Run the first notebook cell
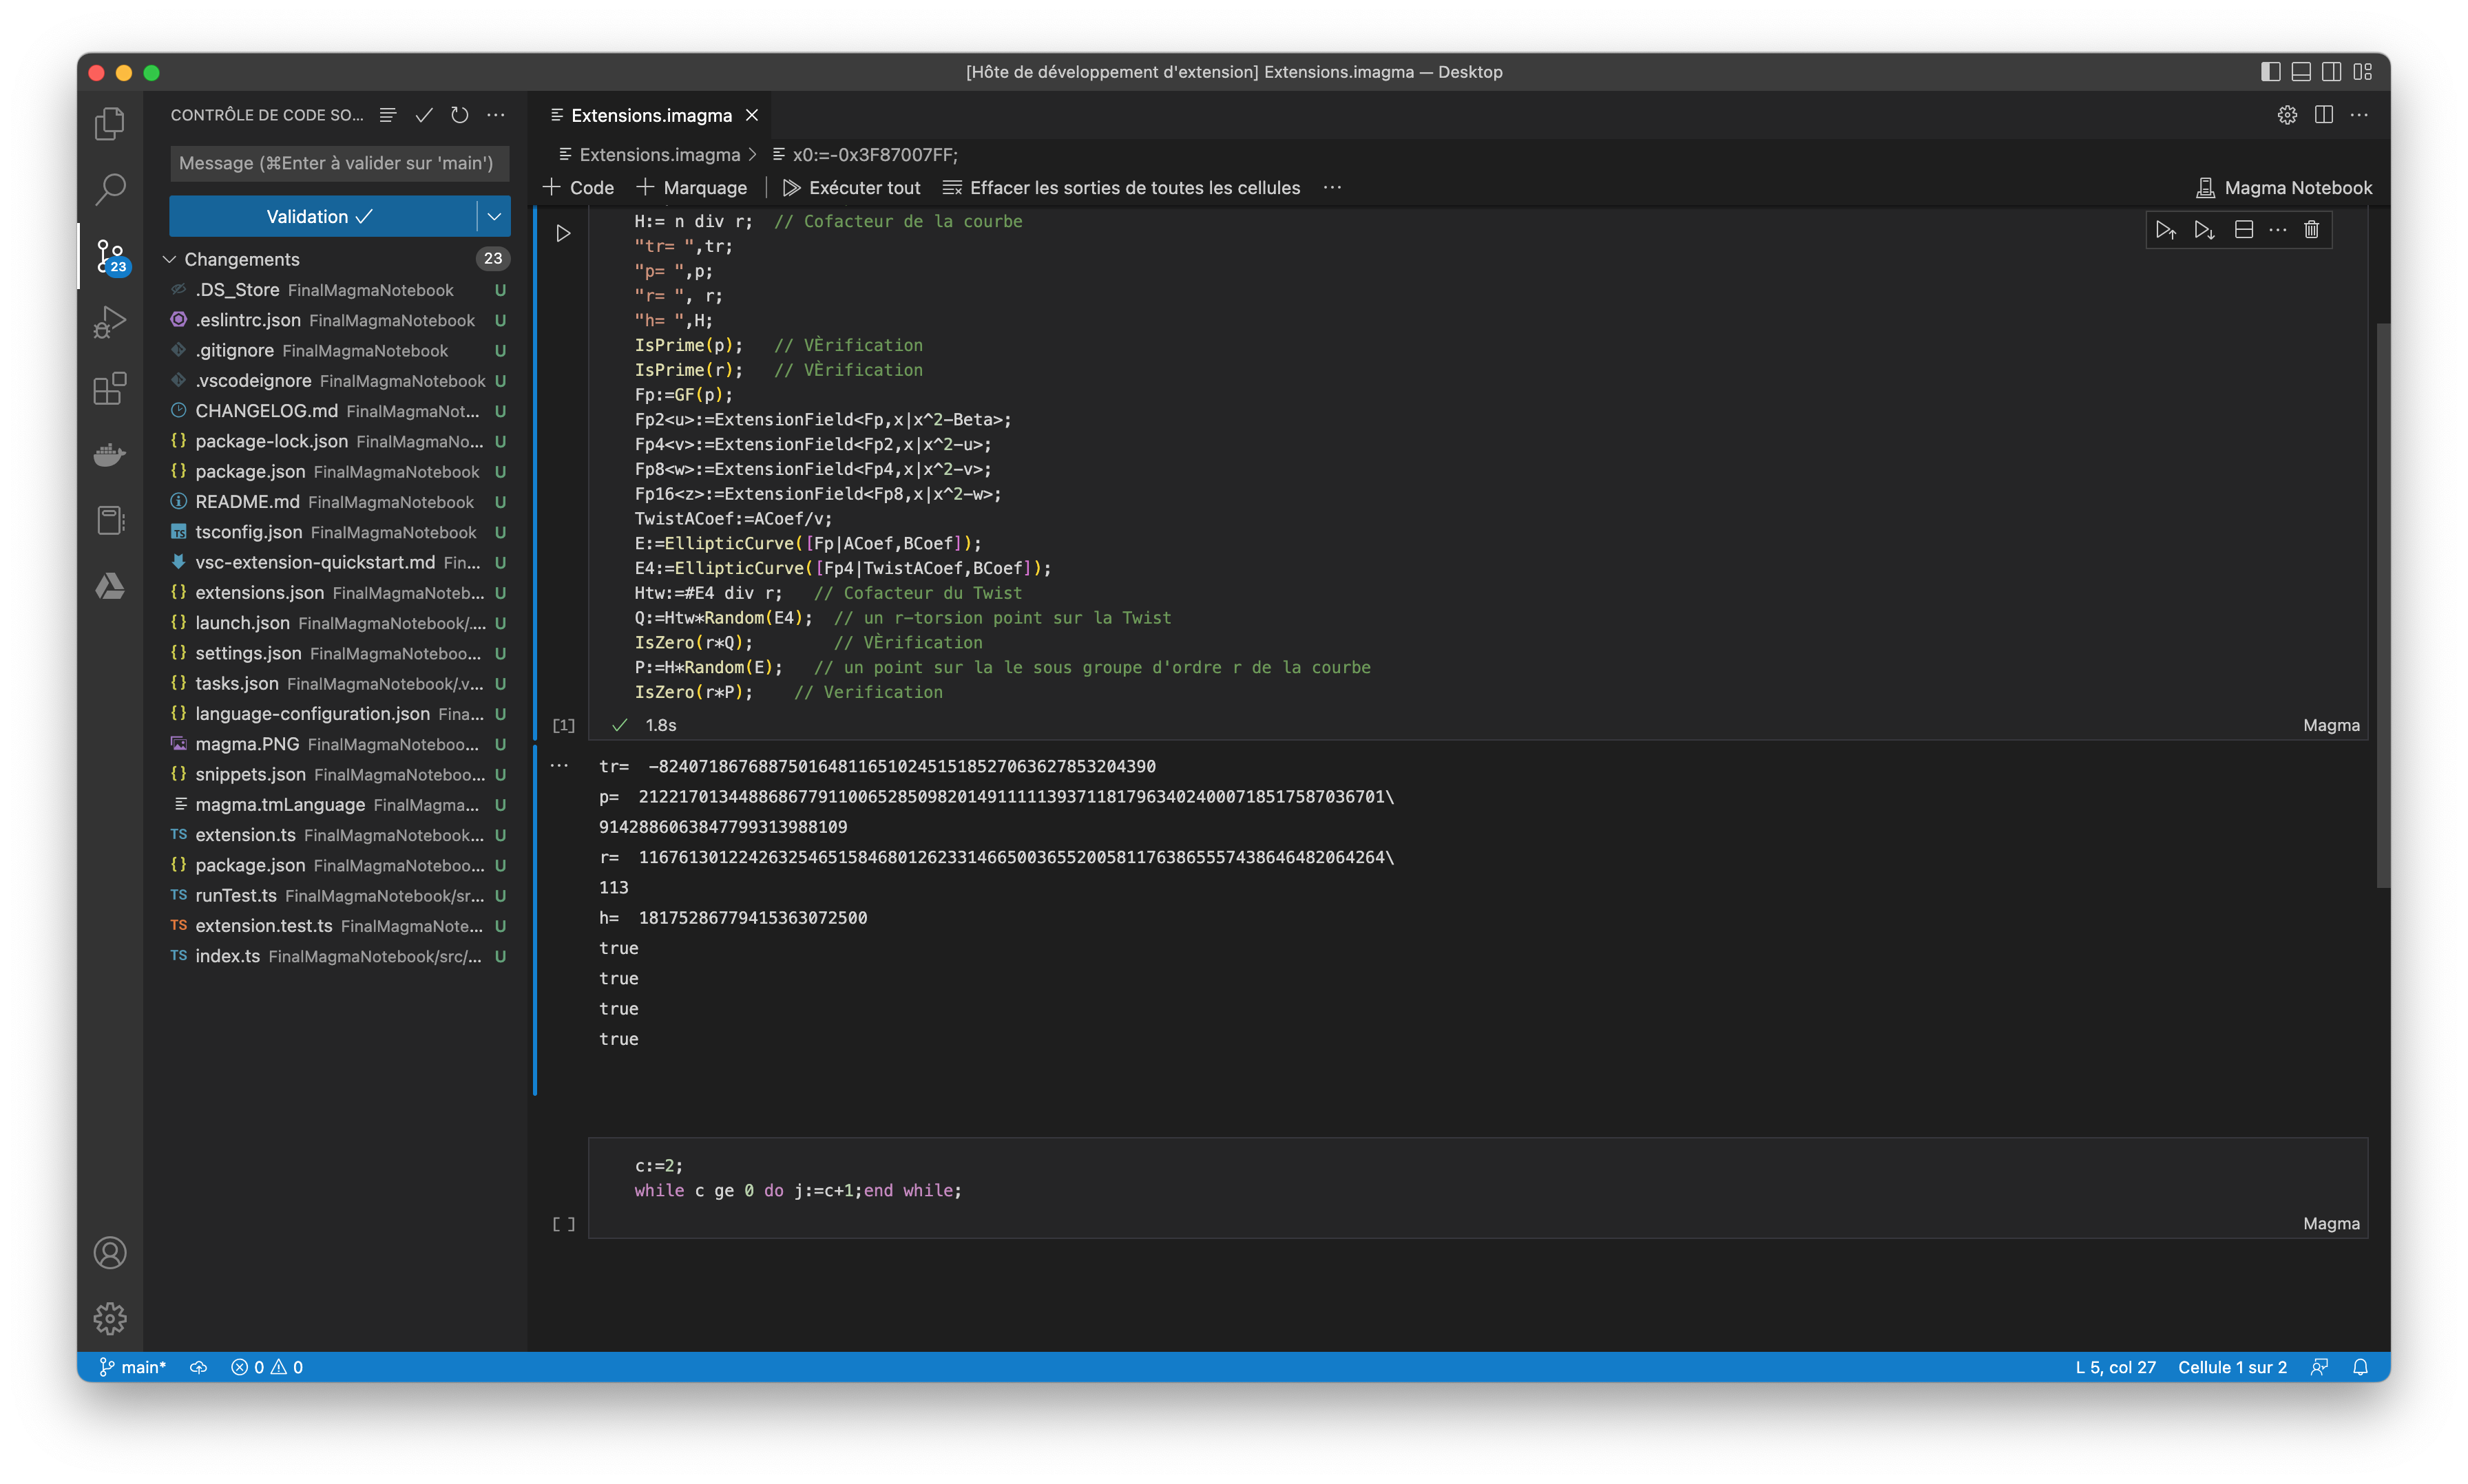 (x=563, y=233)
